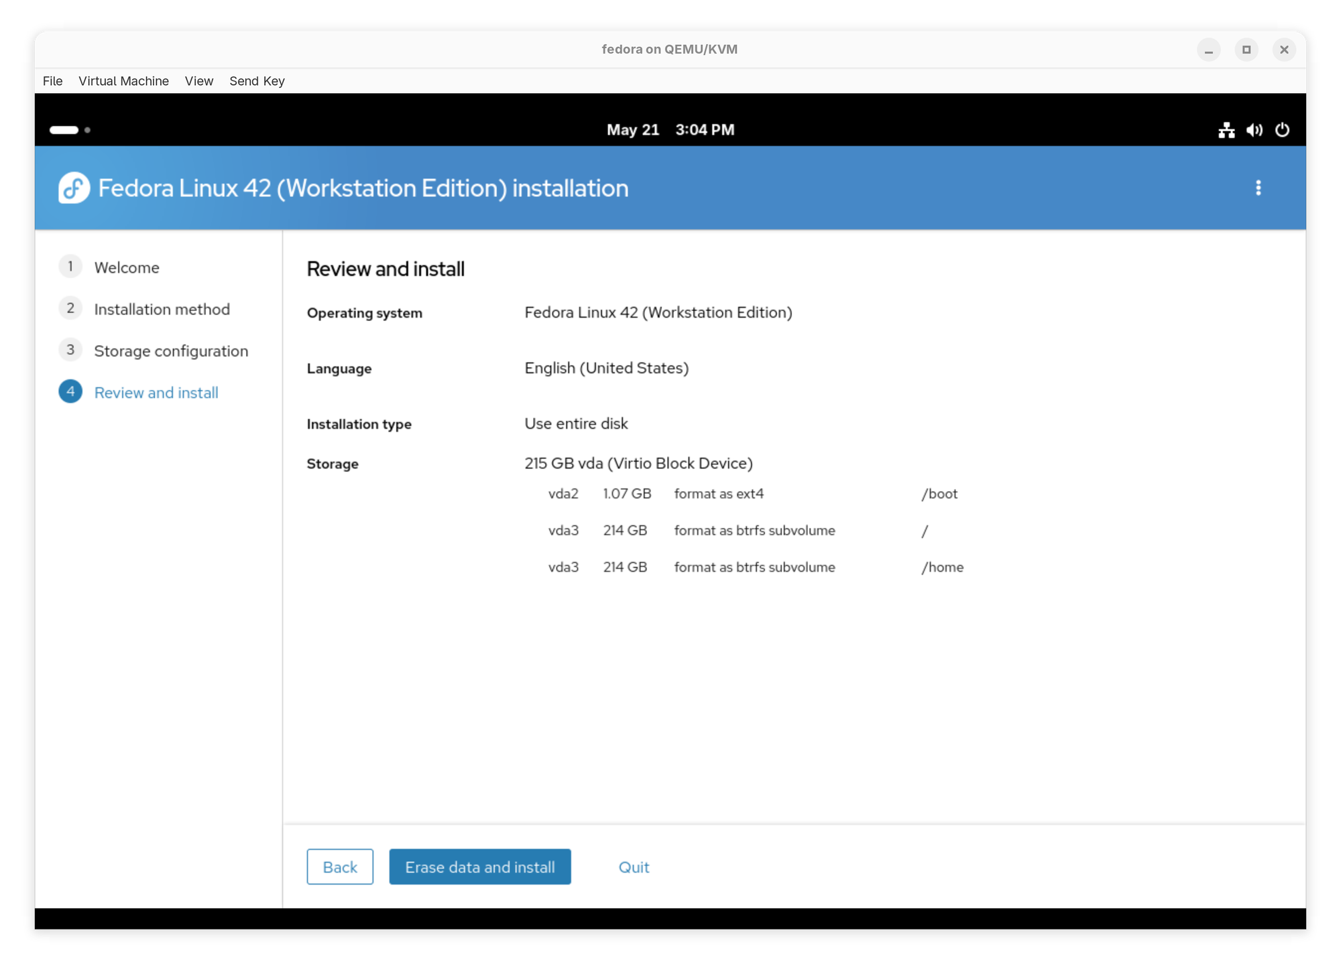Click the /boot mount point
This screenshot has width=1341, height=967.
pyautogui.click(x=939, y=494)
